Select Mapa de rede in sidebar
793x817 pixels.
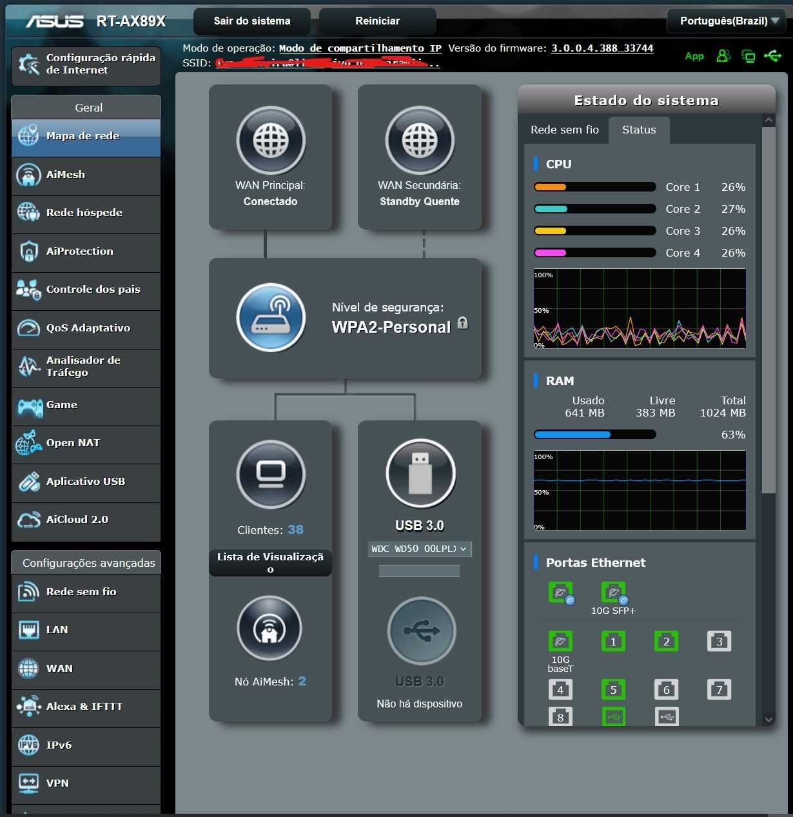(86, 137)
